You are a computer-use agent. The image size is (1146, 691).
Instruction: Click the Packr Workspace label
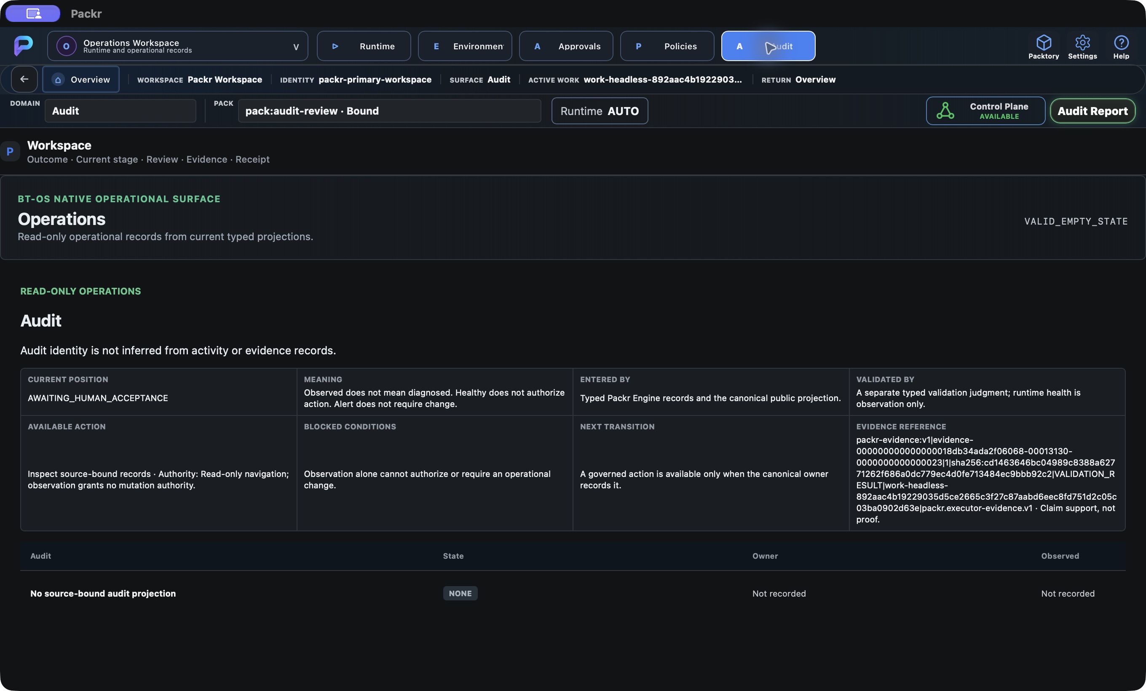point(225,80)
